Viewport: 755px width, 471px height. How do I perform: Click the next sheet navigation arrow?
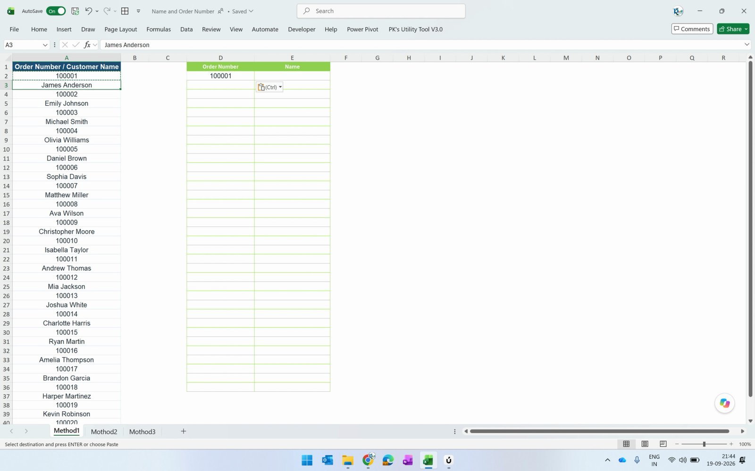pyautogui.click(x=26, y=431)
